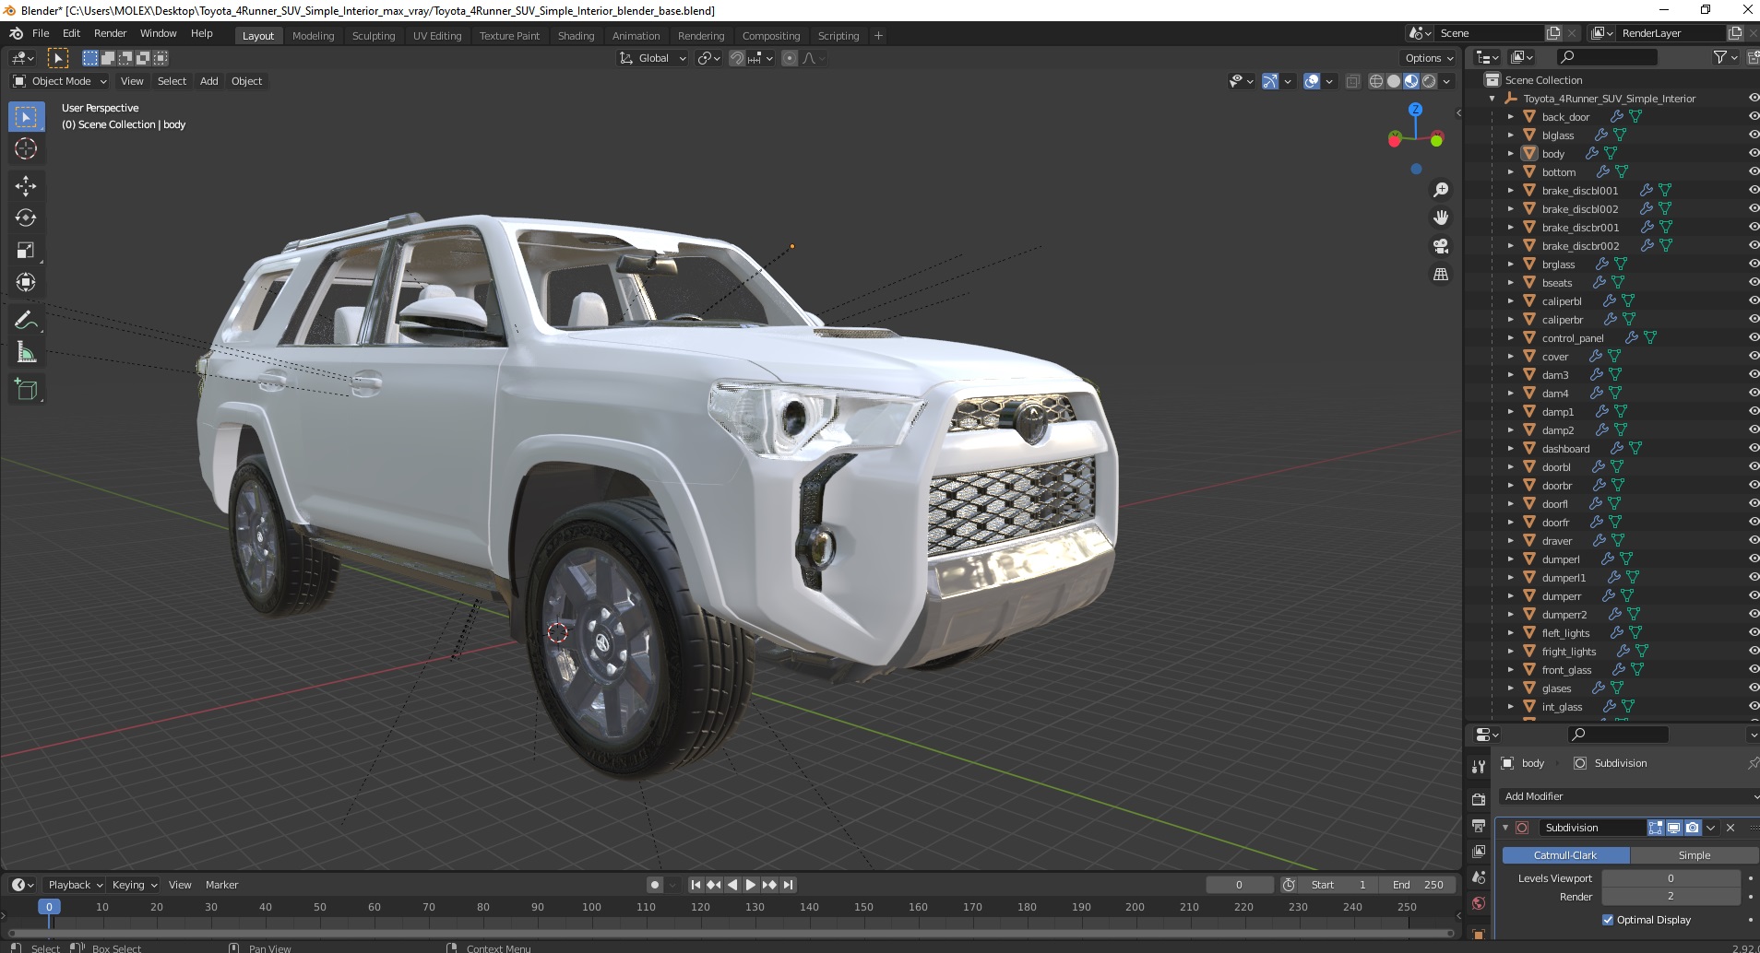Image resolution: width=1760 pixels, height=953 pixels.
Task: Jump to timeline start frame
Action: click(x=696, y=885)
